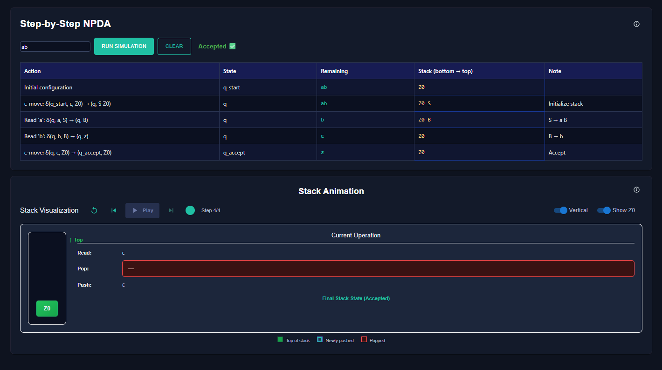Open info icon in Step-by-Step NPDA panel
The width and height of the screenshot is (662, 370).
636,24
